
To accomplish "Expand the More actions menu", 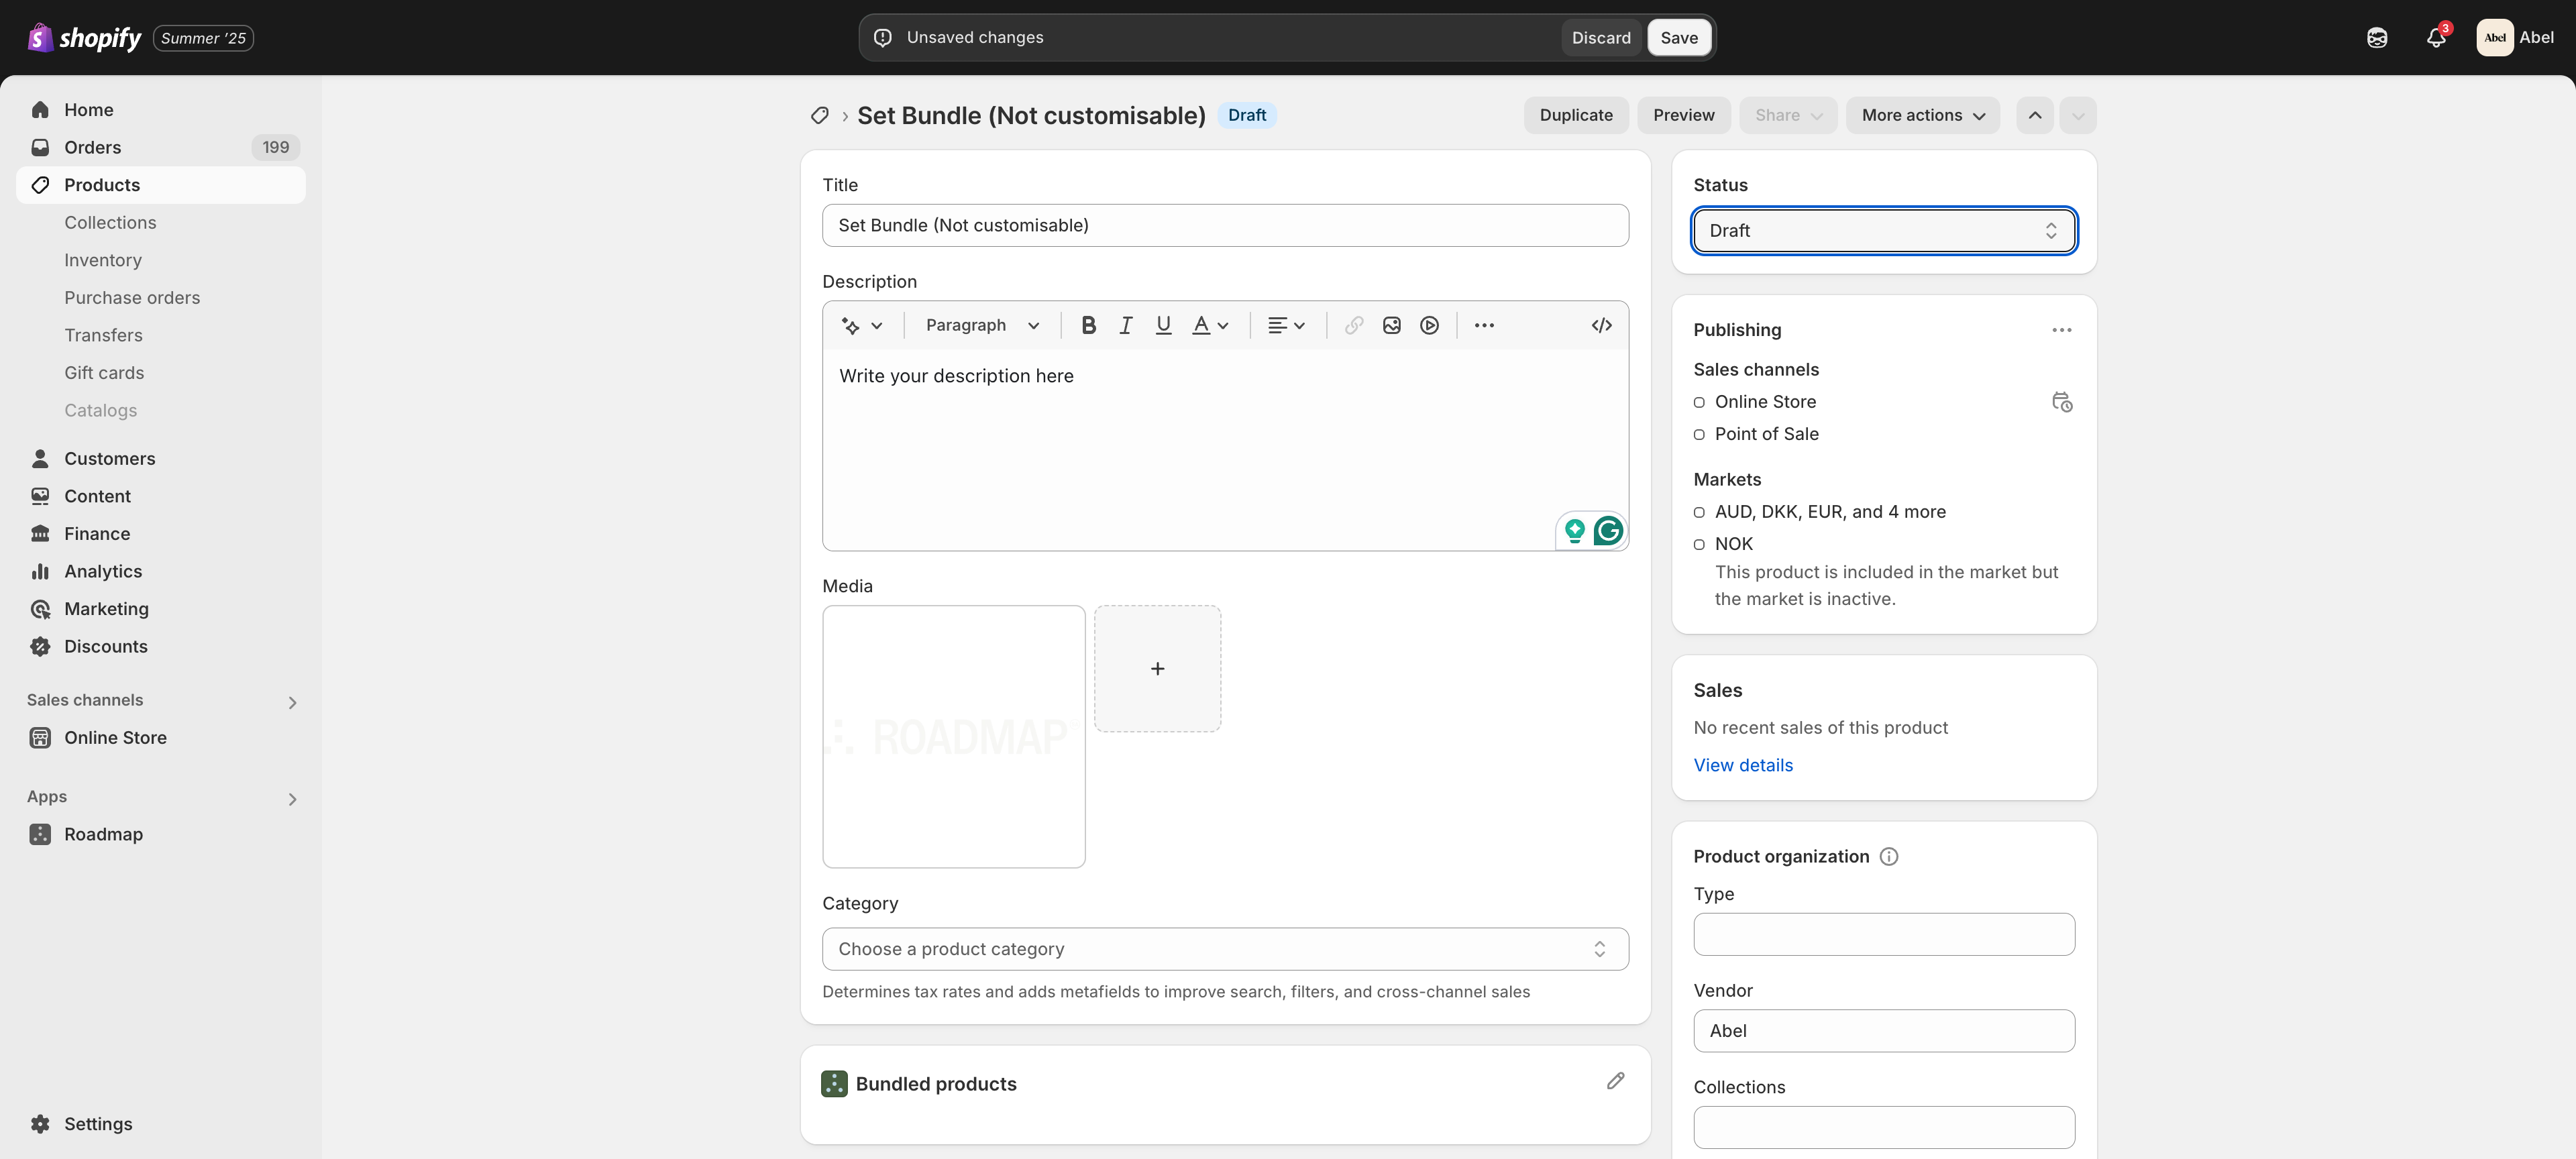I will 1922,115.
